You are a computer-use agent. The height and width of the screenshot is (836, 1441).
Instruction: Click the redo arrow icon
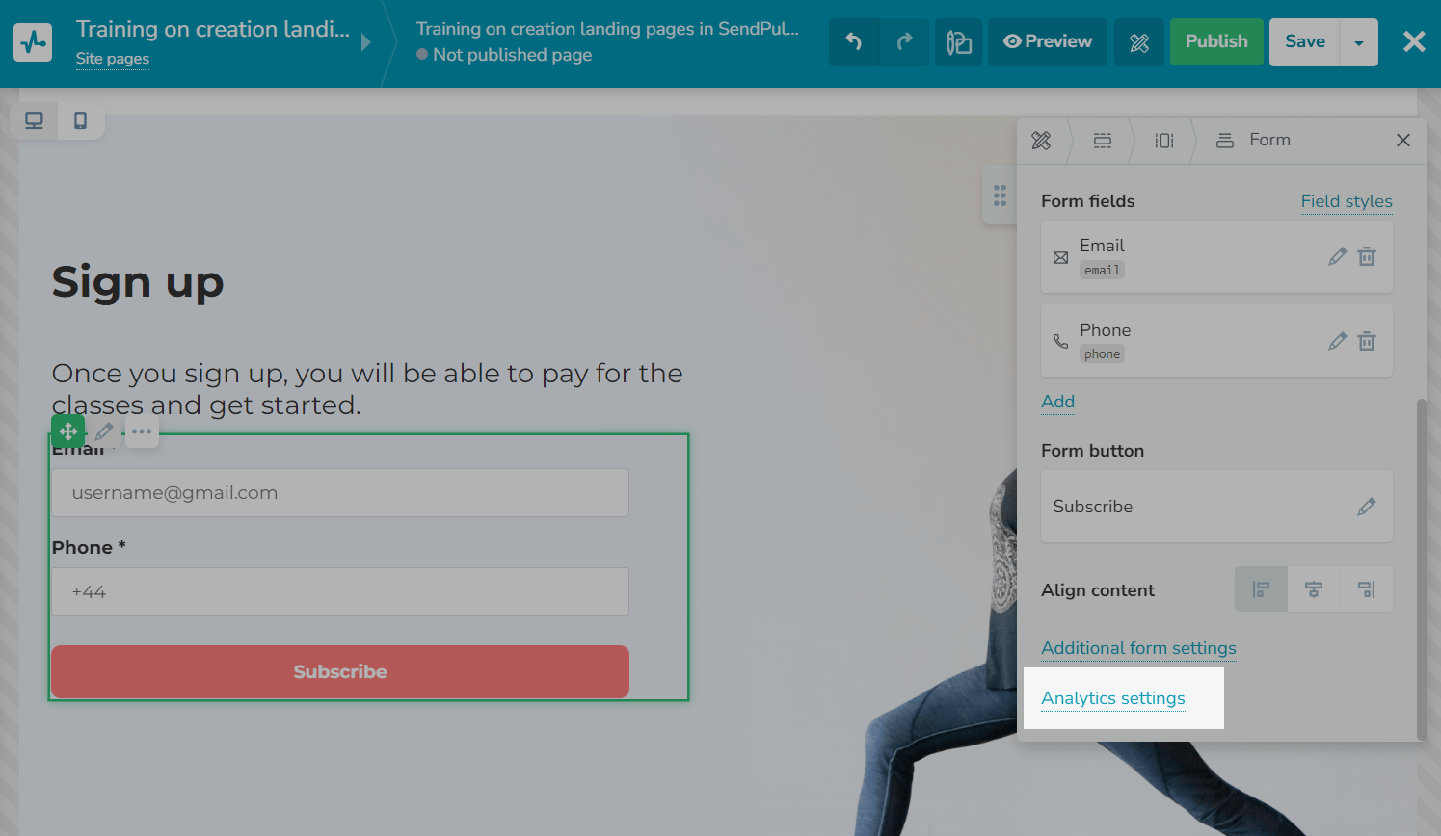(x=904, y=42)
